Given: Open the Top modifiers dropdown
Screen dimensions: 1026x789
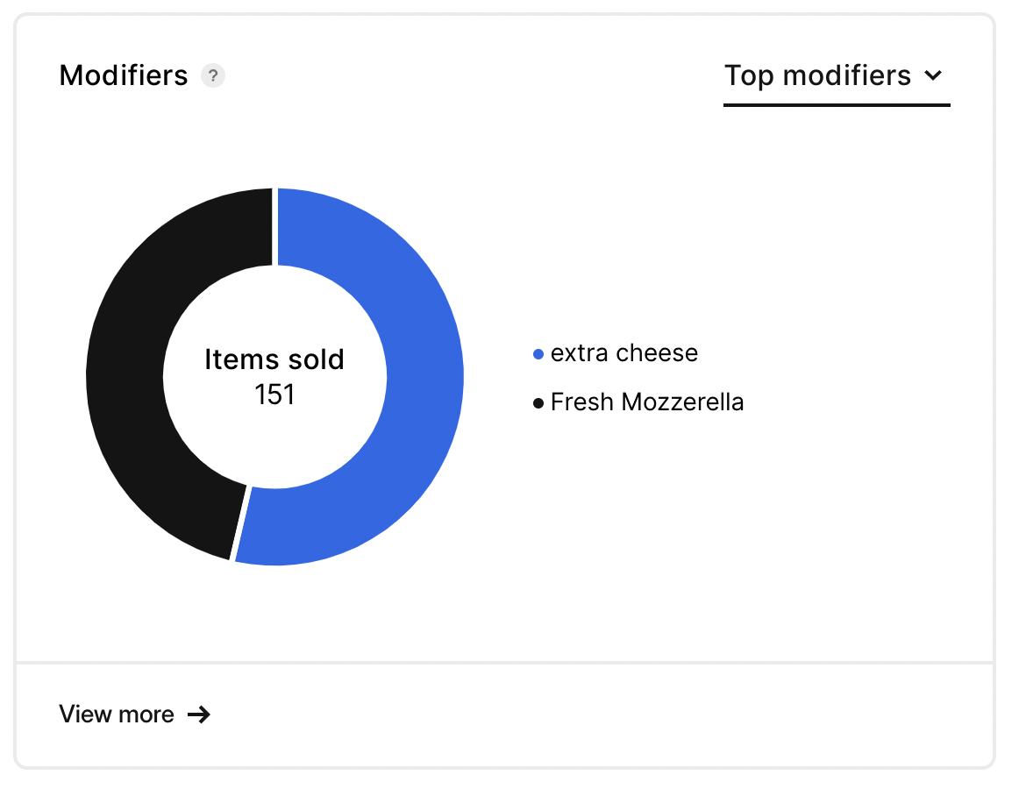Looking at the screenshot, I should pos(837,82).
